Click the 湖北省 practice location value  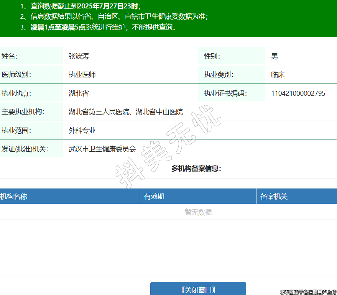pos(79,93)
